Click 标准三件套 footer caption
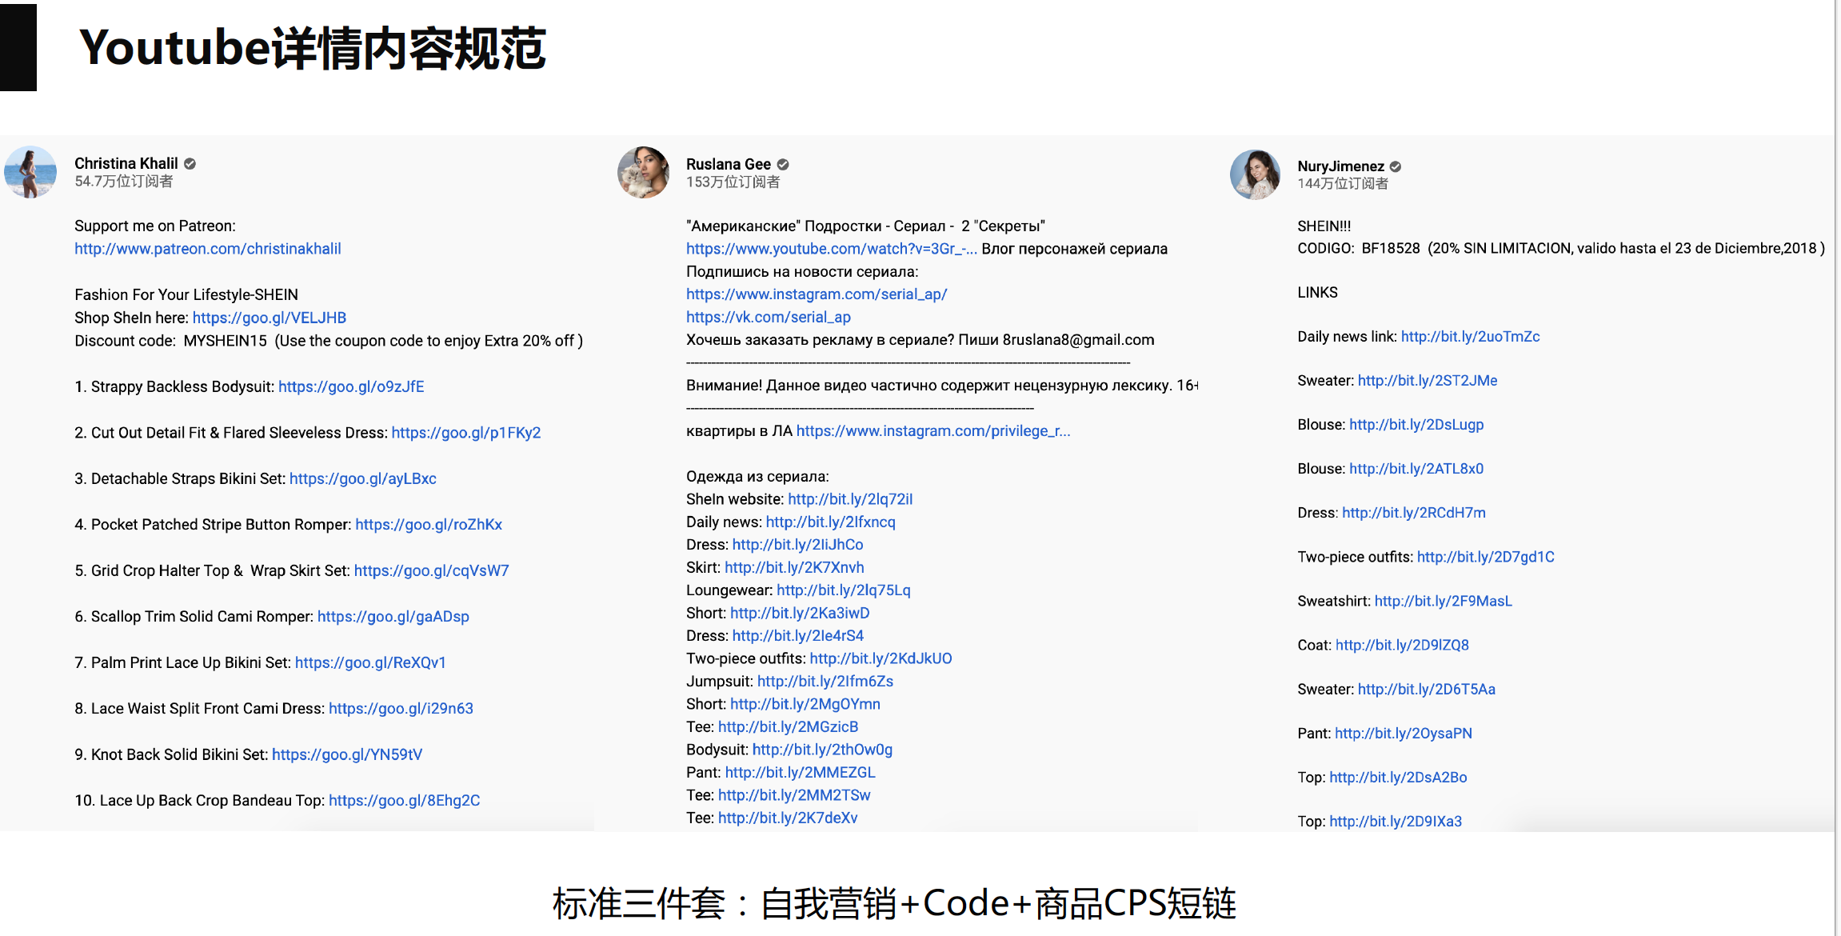This screenshot has width=1841, height=936. 894,903
